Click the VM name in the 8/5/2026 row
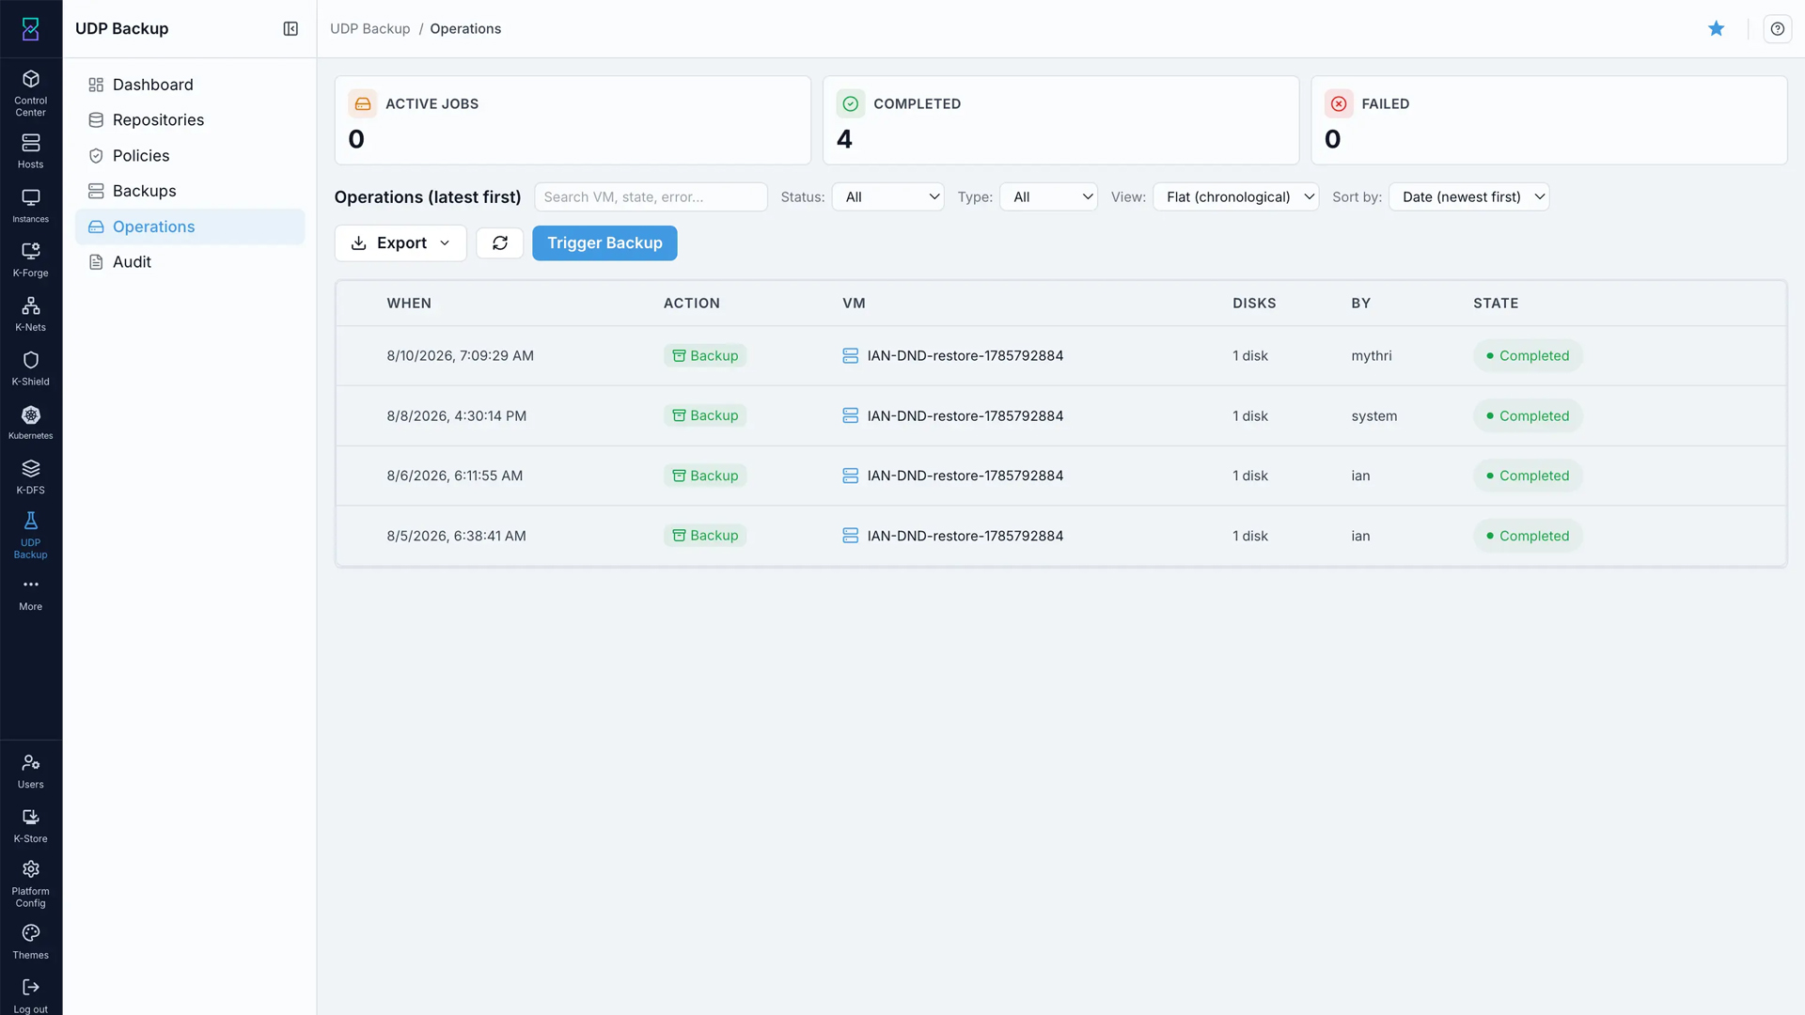Image resolution: width=1805 pixels, height=1015 pixels. (x=965, y=537)
